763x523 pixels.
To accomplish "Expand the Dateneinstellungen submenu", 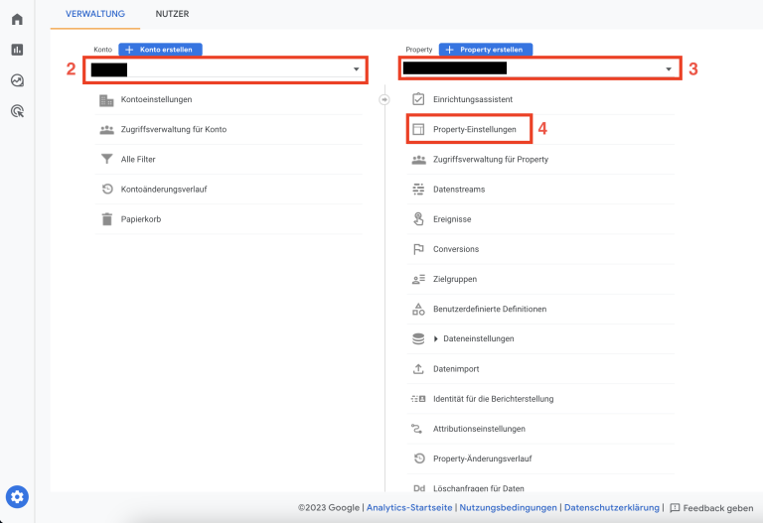I will coord(436,339).
